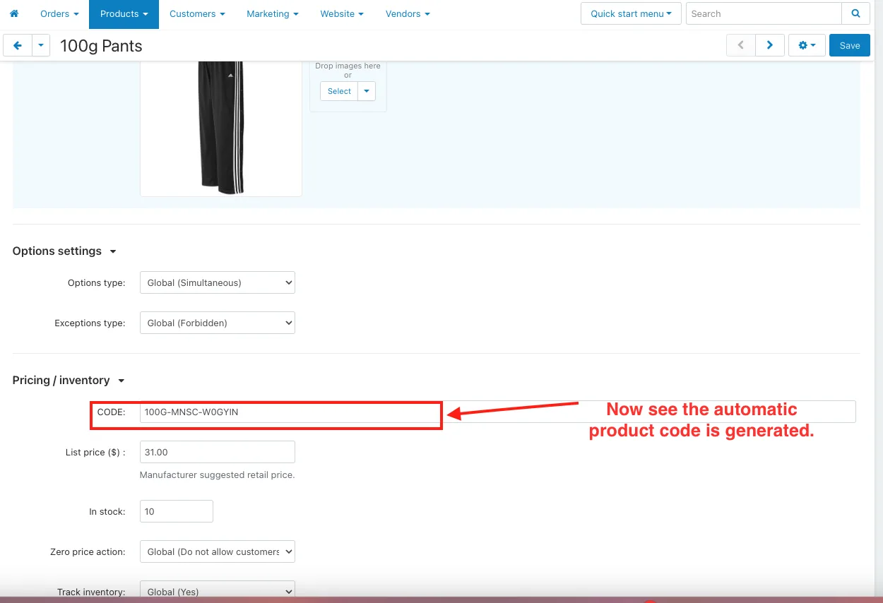Focus the top Search field
The image size is (883, 603).
tap(764, 13)
